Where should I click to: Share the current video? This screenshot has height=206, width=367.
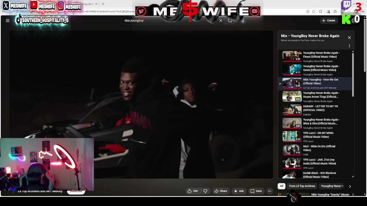point(220,191)
